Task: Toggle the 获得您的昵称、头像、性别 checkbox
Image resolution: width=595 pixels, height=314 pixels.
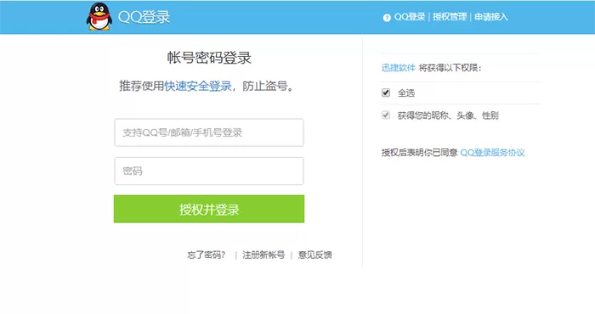Action: tap(386, 115)
